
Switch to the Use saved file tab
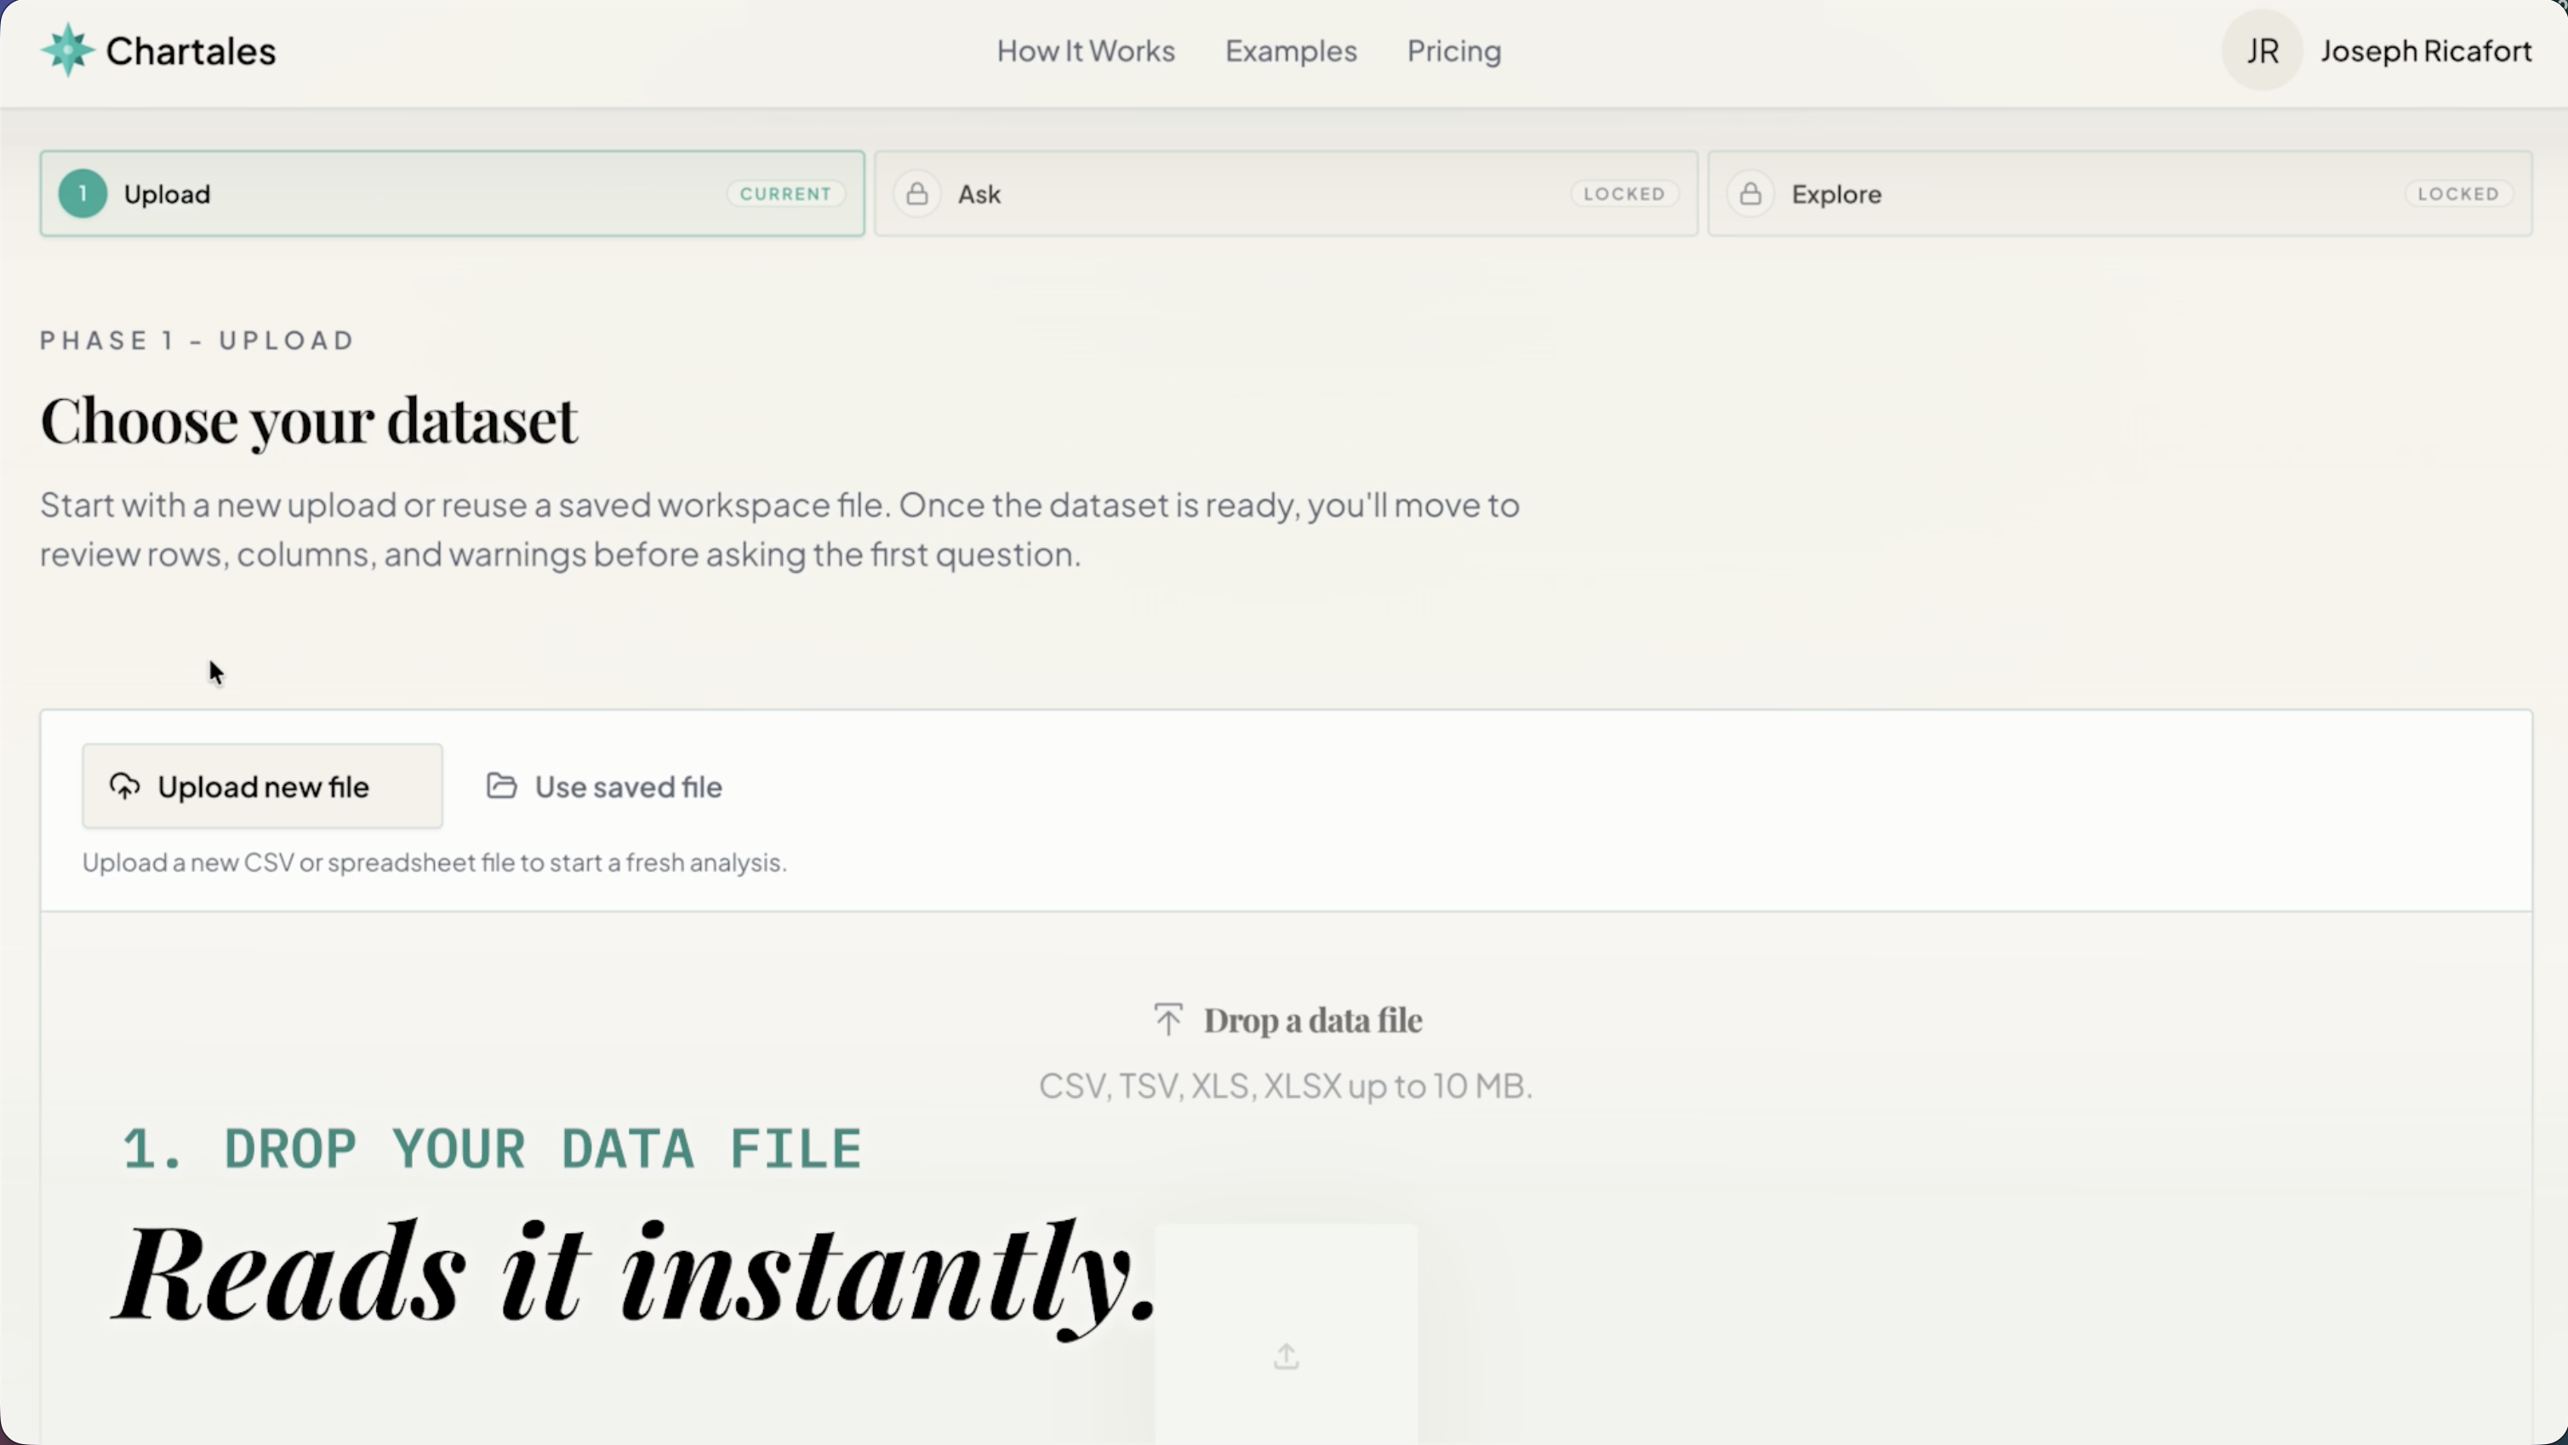pos(628,787)
